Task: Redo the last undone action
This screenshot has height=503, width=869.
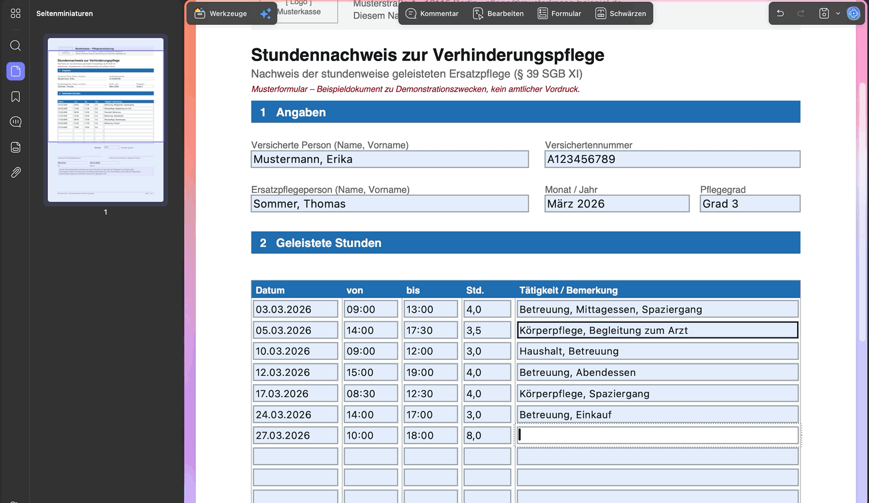Action: point(801,13)
